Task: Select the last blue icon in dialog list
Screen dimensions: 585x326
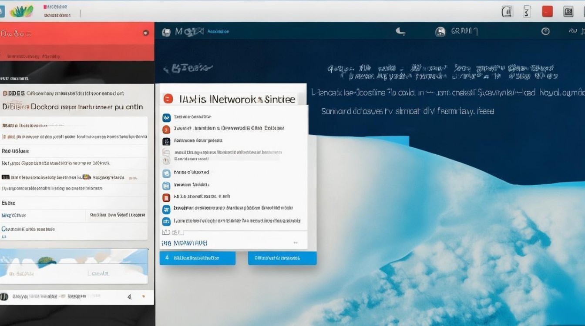Action: click(166, 221)
